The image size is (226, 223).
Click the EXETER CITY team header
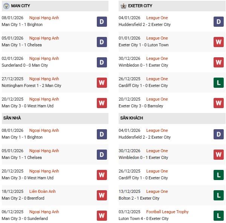tap(141, 6)
